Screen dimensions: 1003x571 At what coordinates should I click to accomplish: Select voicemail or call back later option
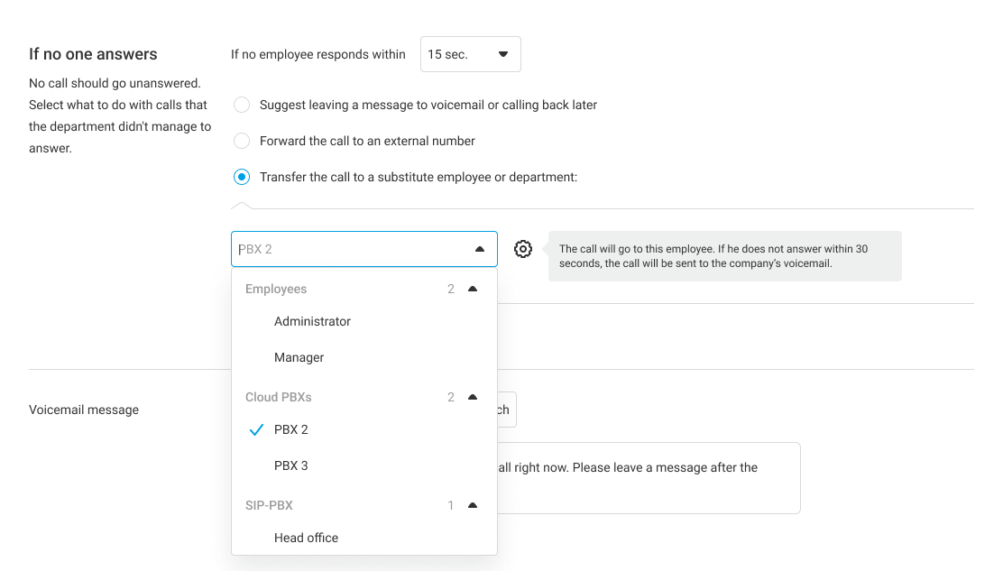coord(242,105)
